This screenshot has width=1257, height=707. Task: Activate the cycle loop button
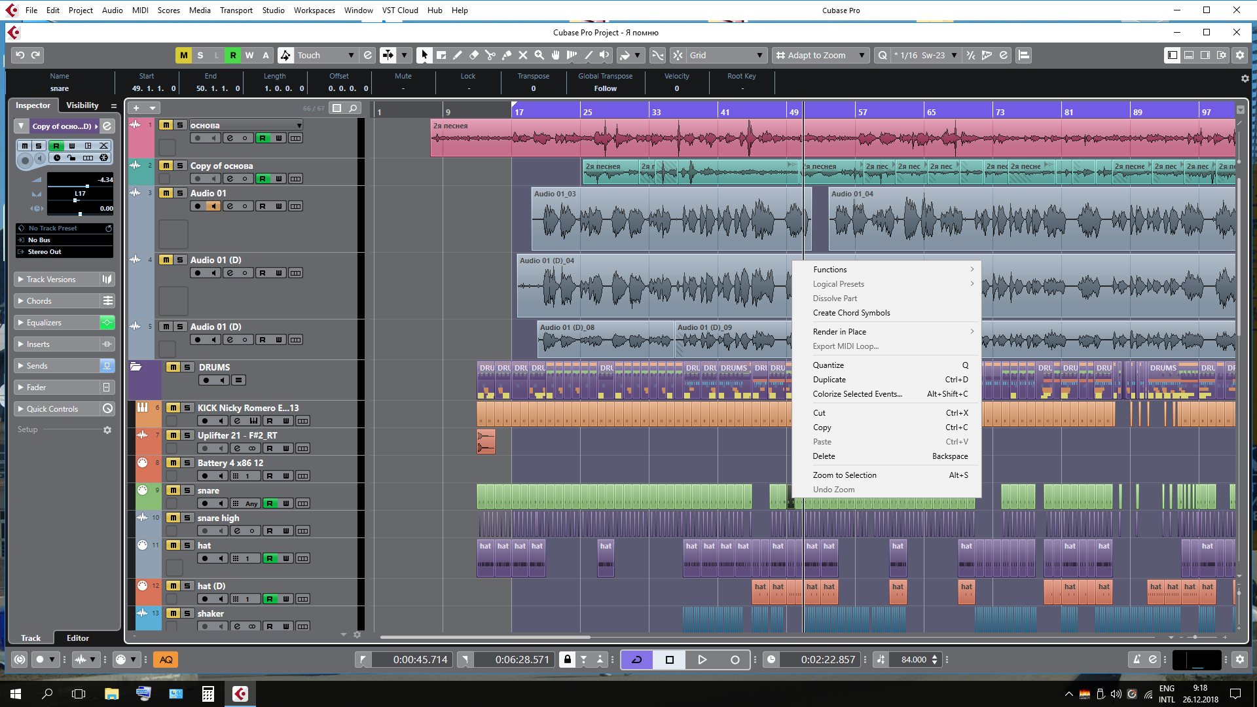click(636, 660)
